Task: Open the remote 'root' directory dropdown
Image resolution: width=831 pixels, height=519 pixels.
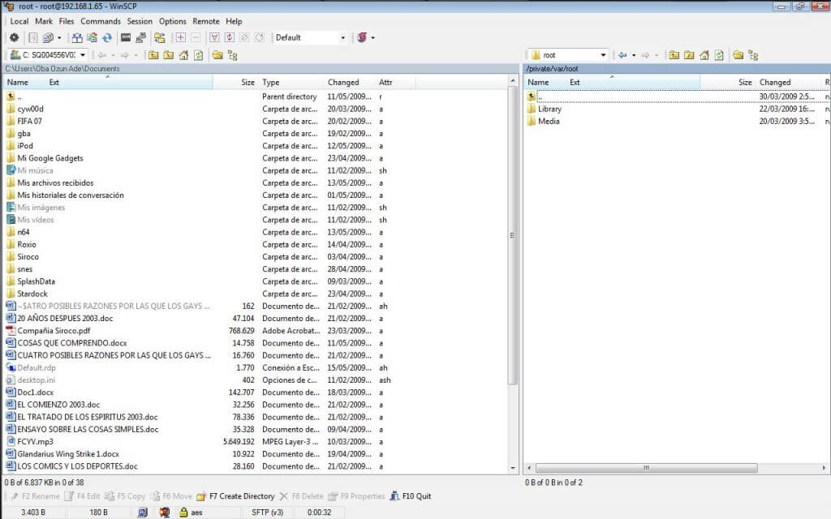Action: pos(603,55)
